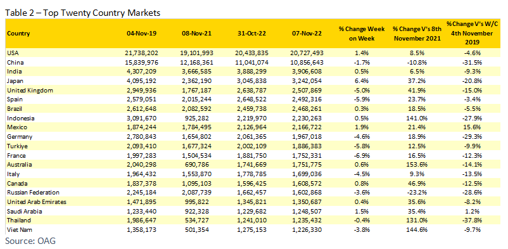Select the 04-Nov-19 column header
This screenshot has height=249, width=508.
pyautogui.click(x=143, y=34)
